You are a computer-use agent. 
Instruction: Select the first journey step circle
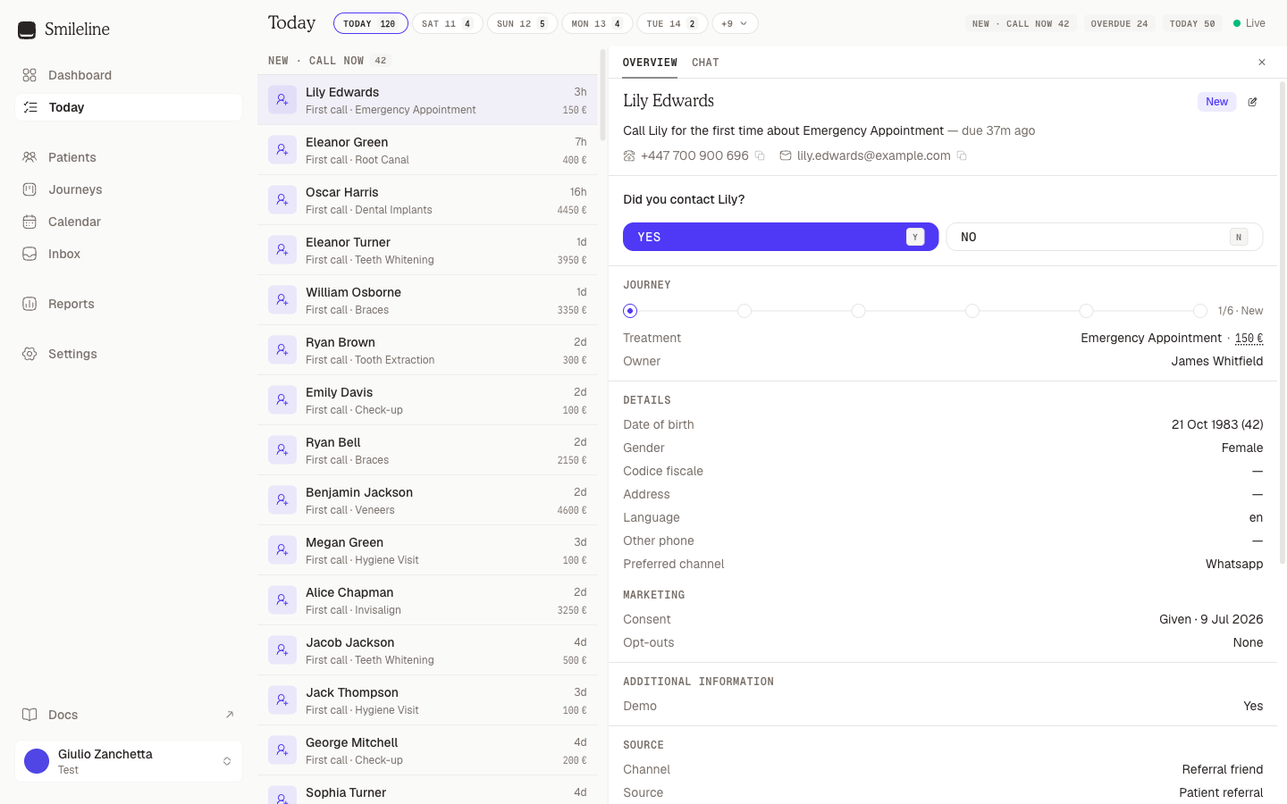630,311
